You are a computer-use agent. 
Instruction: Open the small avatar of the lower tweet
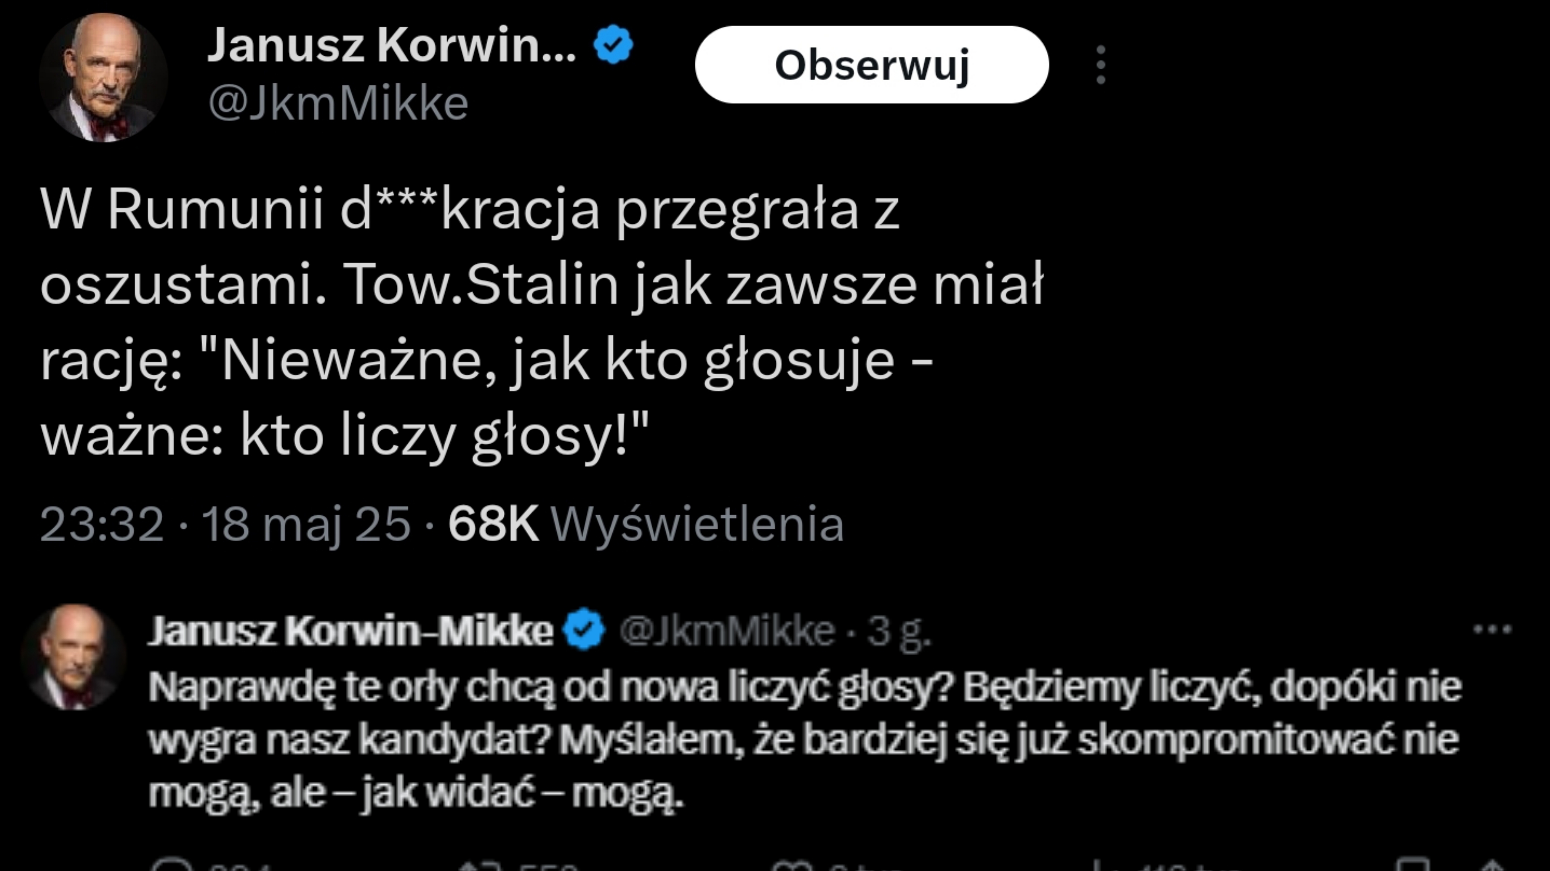[x=73, y=656]
